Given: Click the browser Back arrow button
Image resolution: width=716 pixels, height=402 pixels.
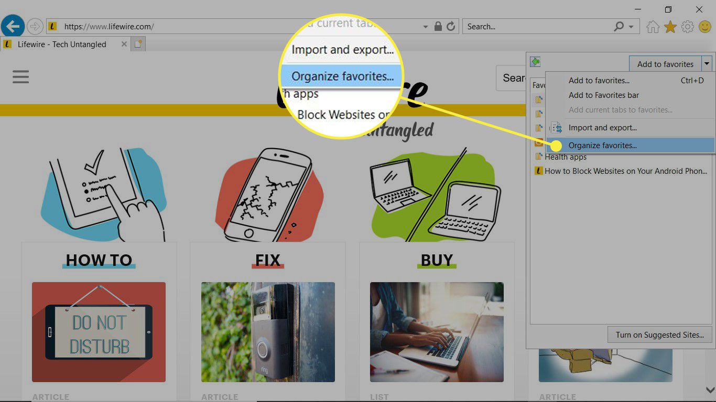Looking at the screenshot, I should point(13,26).
